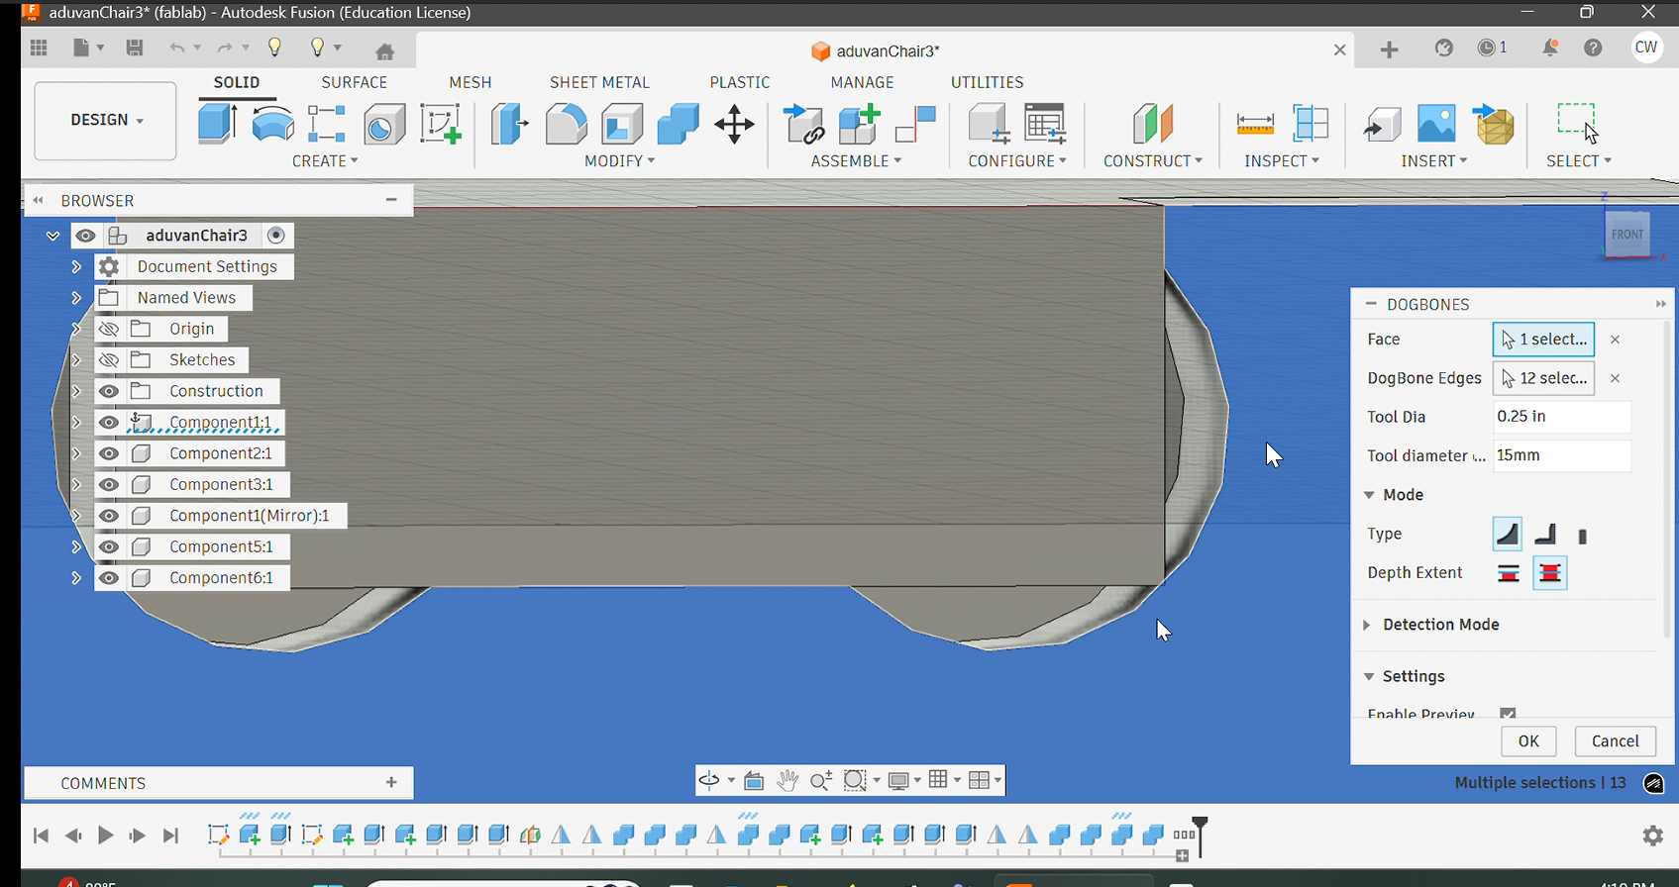Open the DESIGN workspace dropdown
Image resolution: width=1679 pixels, height=887 pixels.
(x=106, y=120)
